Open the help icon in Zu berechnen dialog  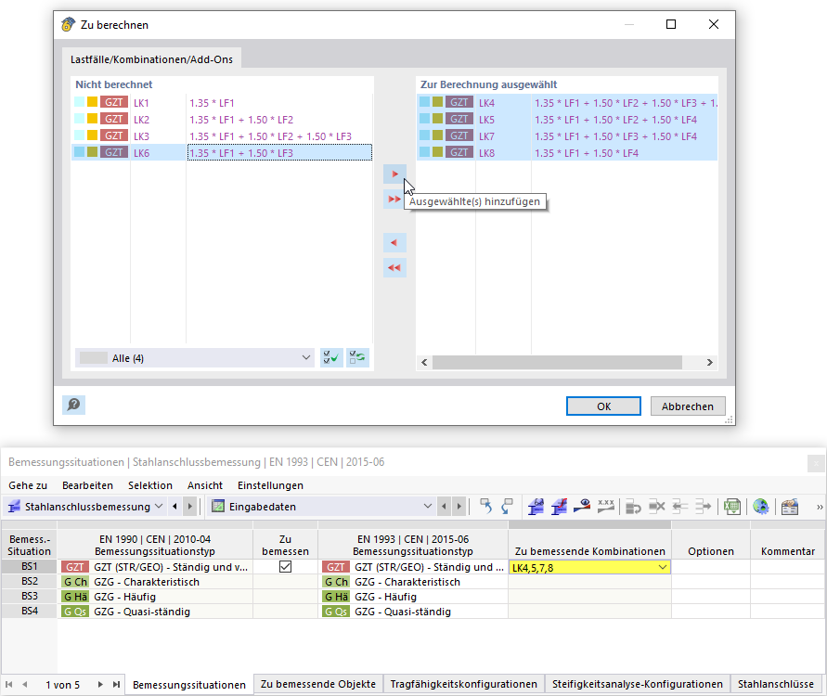[x=74, y=405]
